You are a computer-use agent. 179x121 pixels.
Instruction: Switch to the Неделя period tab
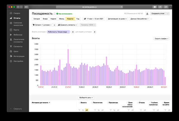53,19
